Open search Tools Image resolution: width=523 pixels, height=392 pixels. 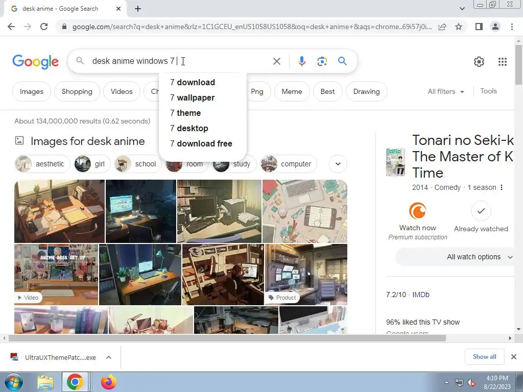click(x=488, y=91)
